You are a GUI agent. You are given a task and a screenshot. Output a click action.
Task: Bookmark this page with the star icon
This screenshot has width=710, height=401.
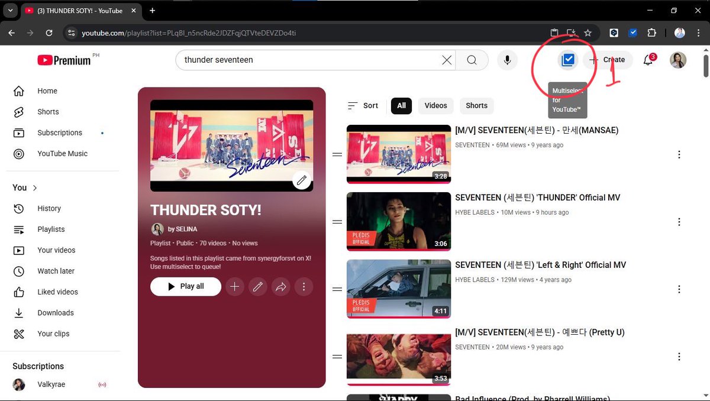[588, 33]
